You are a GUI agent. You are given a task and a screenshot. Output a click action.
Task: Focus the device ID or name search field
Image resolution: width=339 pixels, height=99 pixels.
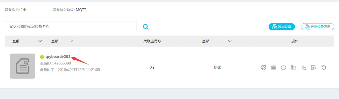[x=71, y=26]
